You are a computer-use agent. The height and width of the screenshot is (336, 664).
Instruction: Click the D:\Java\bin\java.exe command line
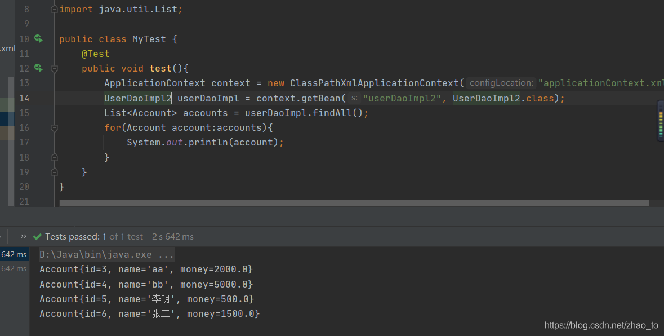pyautogui.click(x=106, y=255)
